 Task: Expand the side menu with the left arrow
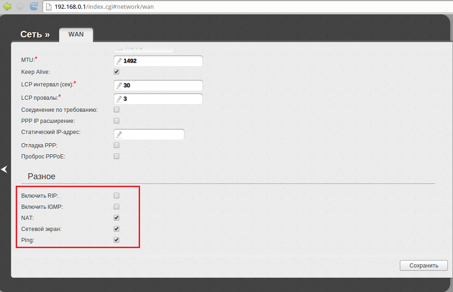point(4,170)
